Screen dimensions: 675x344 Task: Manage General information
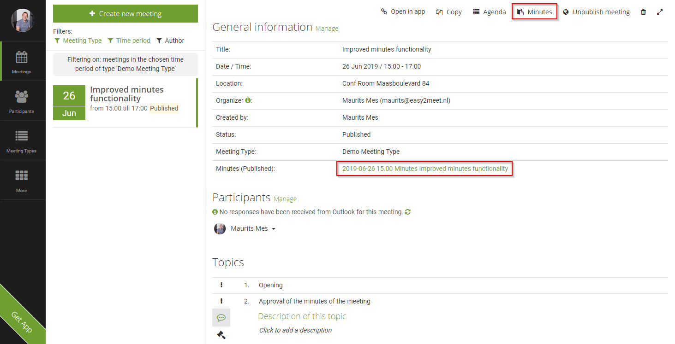327,29
